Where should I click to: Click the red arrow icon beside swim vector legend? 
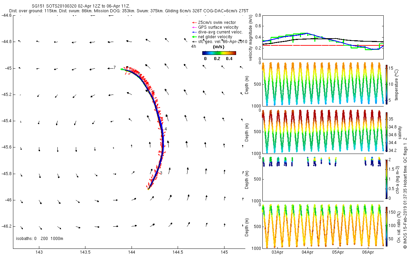[195, 23]
